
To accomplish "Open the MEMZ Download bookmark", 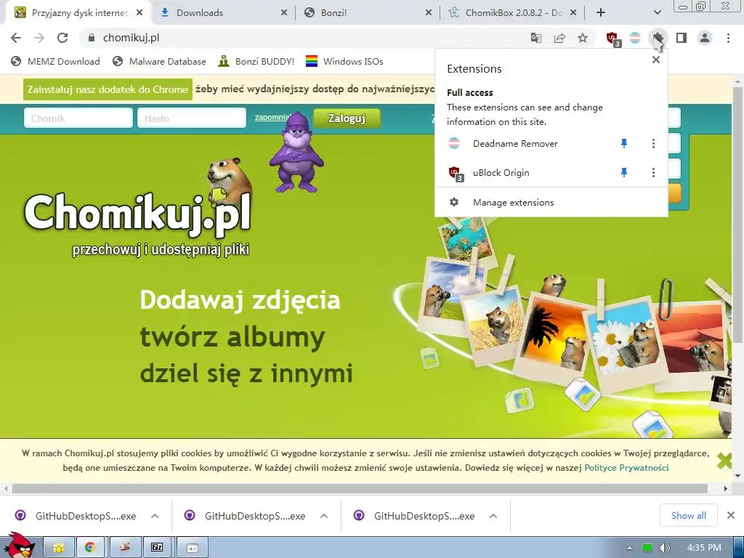I will (55, 61).
